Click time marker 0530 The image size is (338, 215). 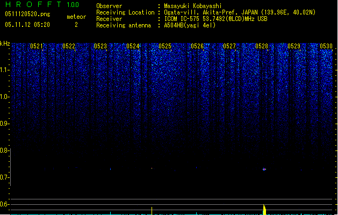(326, 46)
